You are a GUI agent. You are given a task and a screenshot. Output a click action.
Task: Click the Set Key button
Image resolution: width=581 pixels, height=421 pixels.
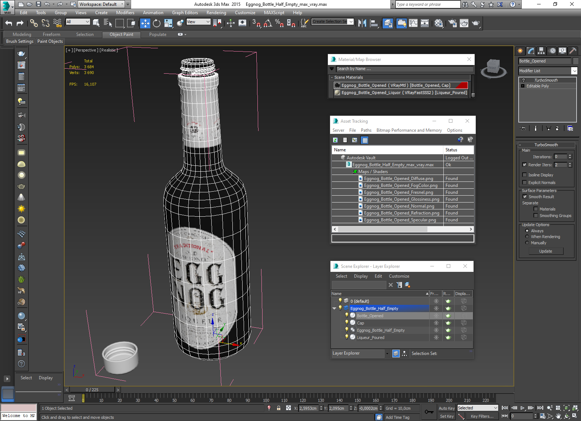[x=447, y=416]
